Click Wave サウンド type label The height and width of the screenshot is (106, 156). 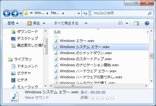[37, 98]
